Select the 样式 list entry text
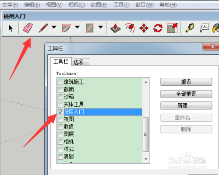This screenshot has width=219, height=175. click(x=69, y=149)
